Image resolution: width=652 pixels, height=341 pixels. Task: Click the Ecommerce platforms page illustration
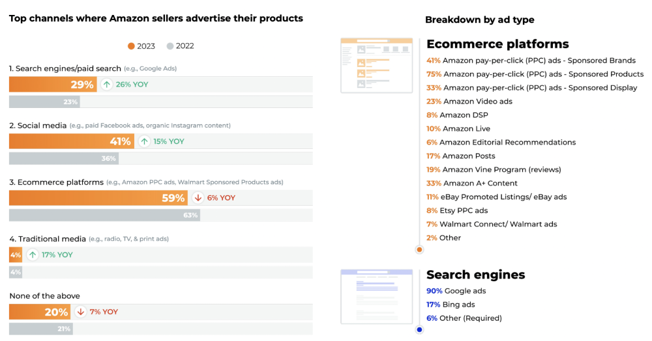tap(376, 65)
